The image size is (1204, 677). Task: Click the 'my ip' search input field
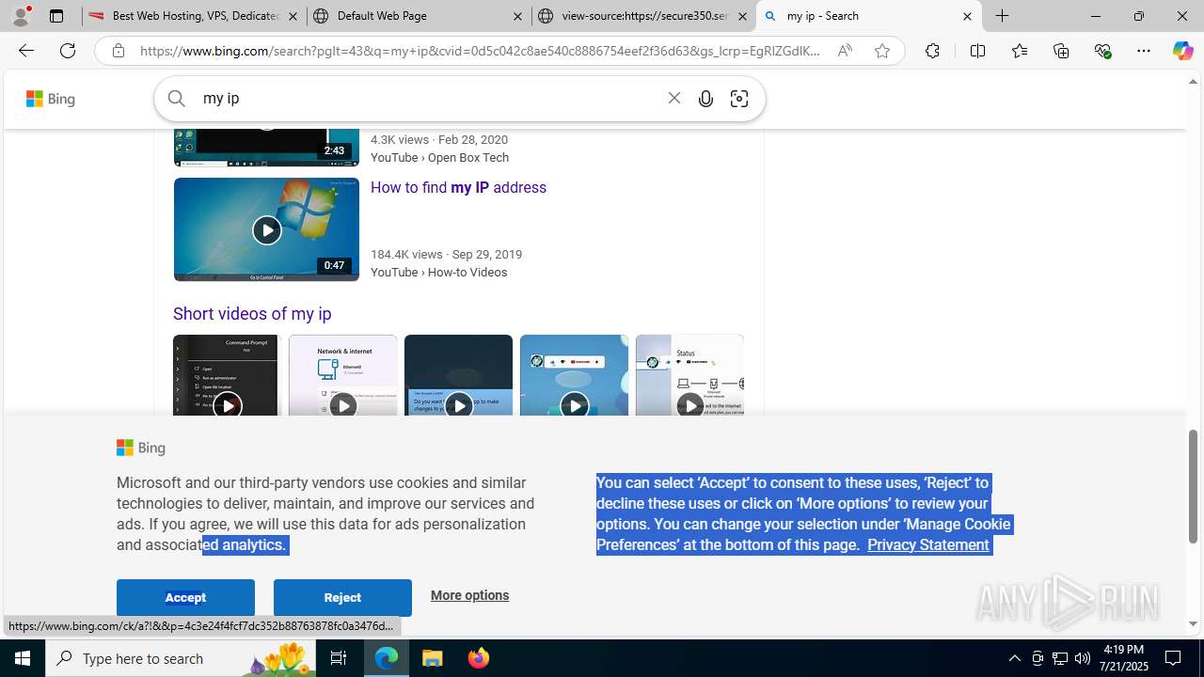(x=428, y=98)
